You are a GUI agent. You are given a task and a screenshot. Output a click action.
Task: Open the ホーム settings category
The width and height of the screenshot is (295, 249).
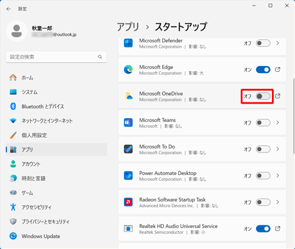click(56, 78)
